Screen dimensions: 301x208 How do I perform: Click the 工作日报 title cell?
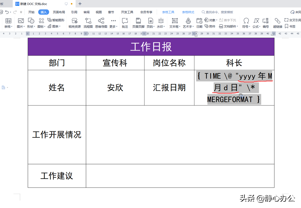[151, 47]
